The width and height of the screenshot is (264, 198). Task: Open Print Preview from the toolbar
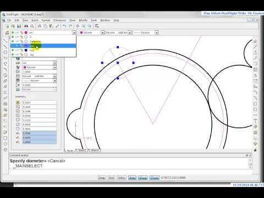point(32,26)
